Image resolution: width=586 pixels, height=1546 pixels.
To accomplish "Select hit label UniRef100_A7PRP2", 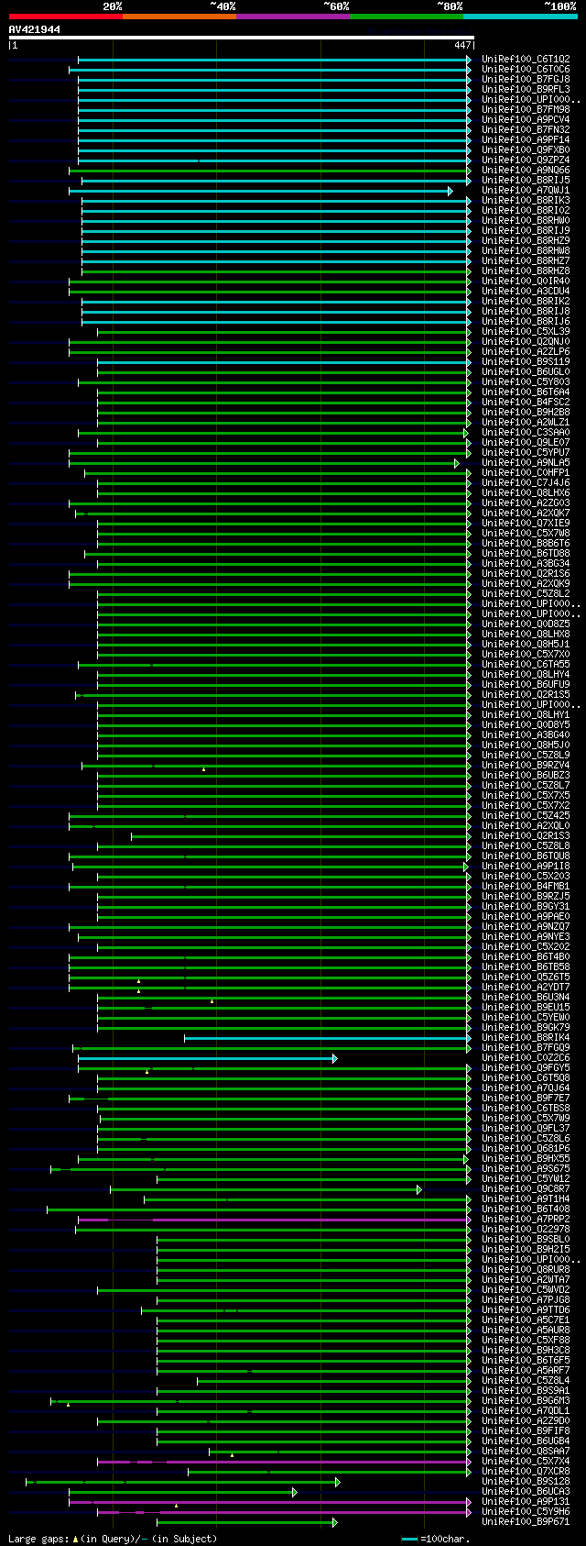I will pos(526,1219).
